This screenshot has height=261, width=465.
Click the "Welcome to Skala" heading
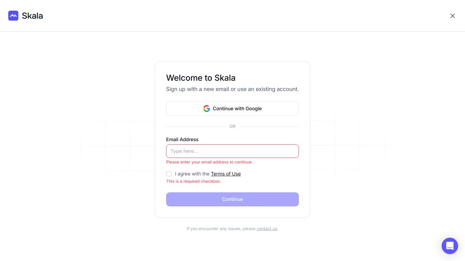pyautogui.click(x=201, y=78)
